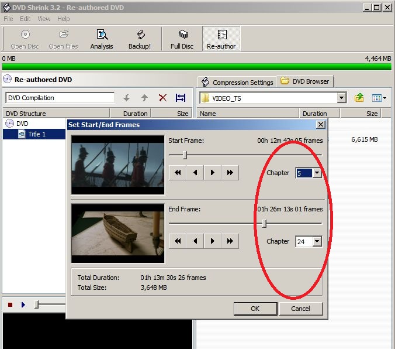Screen dimensions: 395x349
Task: Select the DVD root tree node
Action: (17, 124)
